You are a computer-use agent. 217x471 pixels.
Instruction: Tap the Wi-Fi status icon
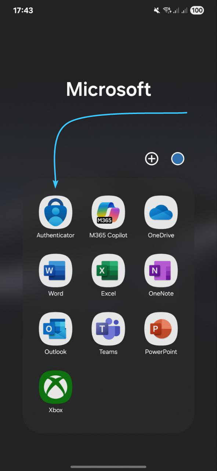pos(168,10)
